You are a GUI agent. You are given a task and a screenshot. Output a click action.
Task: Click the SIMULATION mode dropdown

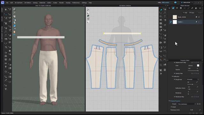click(x=187, y=3)
